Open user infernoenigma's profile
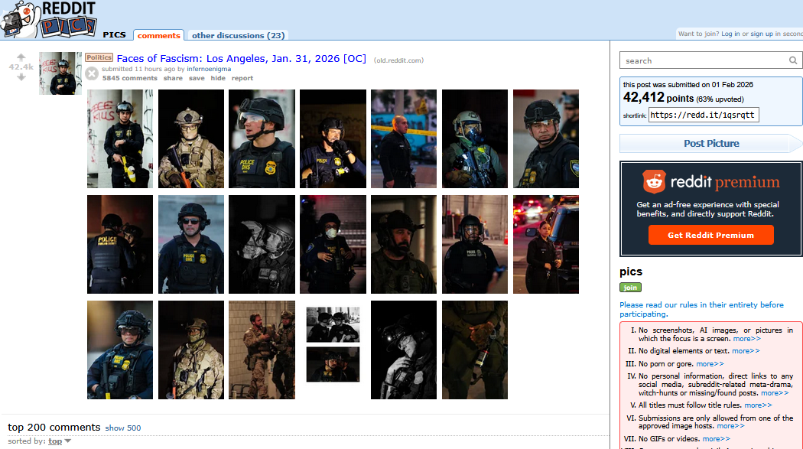Viewport: 803px width, 449px height. point(209,69)
